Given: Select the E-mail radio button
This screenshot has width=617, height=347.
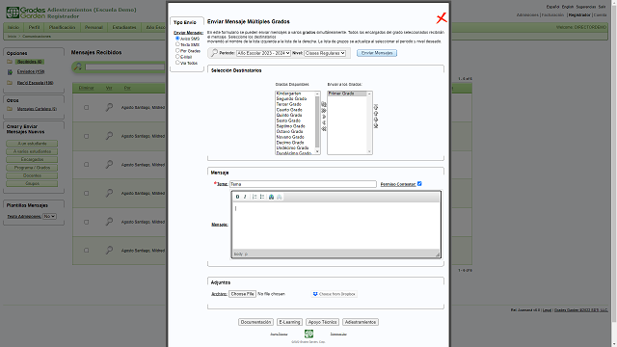Looking at the screenshot, I should (x=177, y=56).
